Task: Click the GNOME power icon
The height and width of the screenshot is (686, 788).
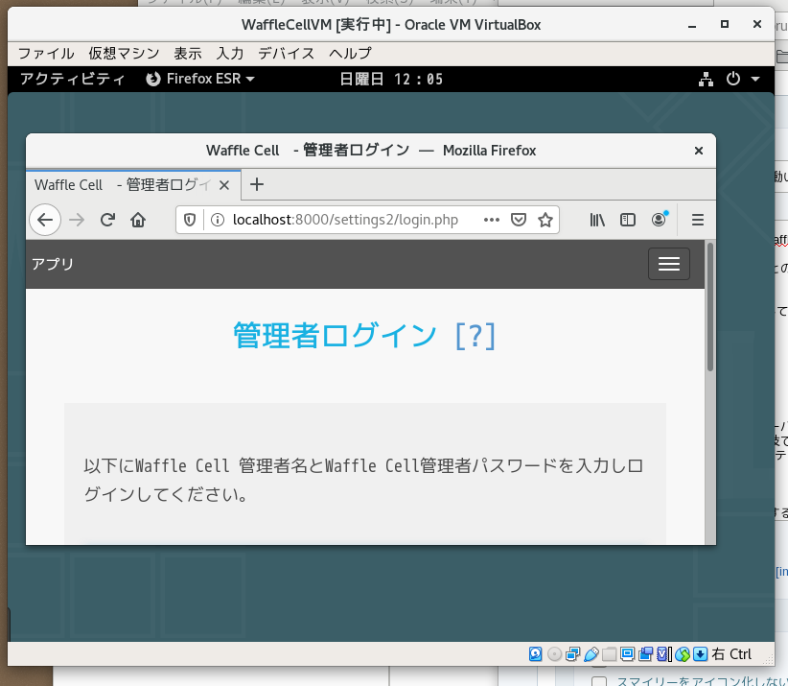Action: click(x=733, y=79)
